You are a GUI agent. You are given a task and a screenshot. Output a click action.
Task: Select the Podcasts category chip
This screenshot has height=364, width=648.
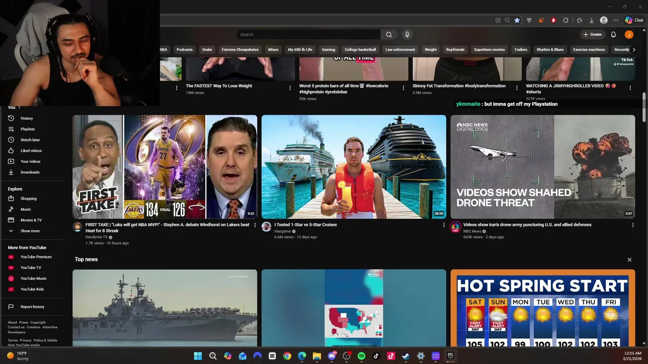coord(184,50)
